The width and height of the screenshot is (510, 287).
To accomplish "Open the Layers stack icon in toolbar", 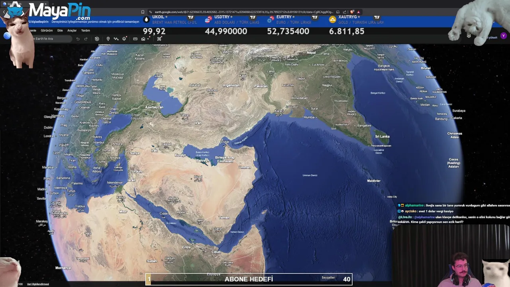I will [x=124, y=39].
